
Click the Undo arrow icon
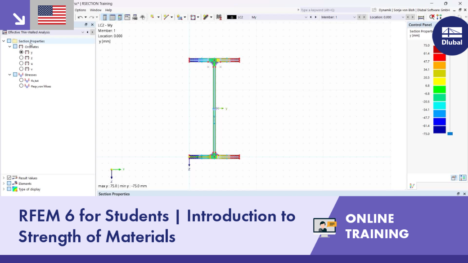pyautogui.click(x=80, y=17)
